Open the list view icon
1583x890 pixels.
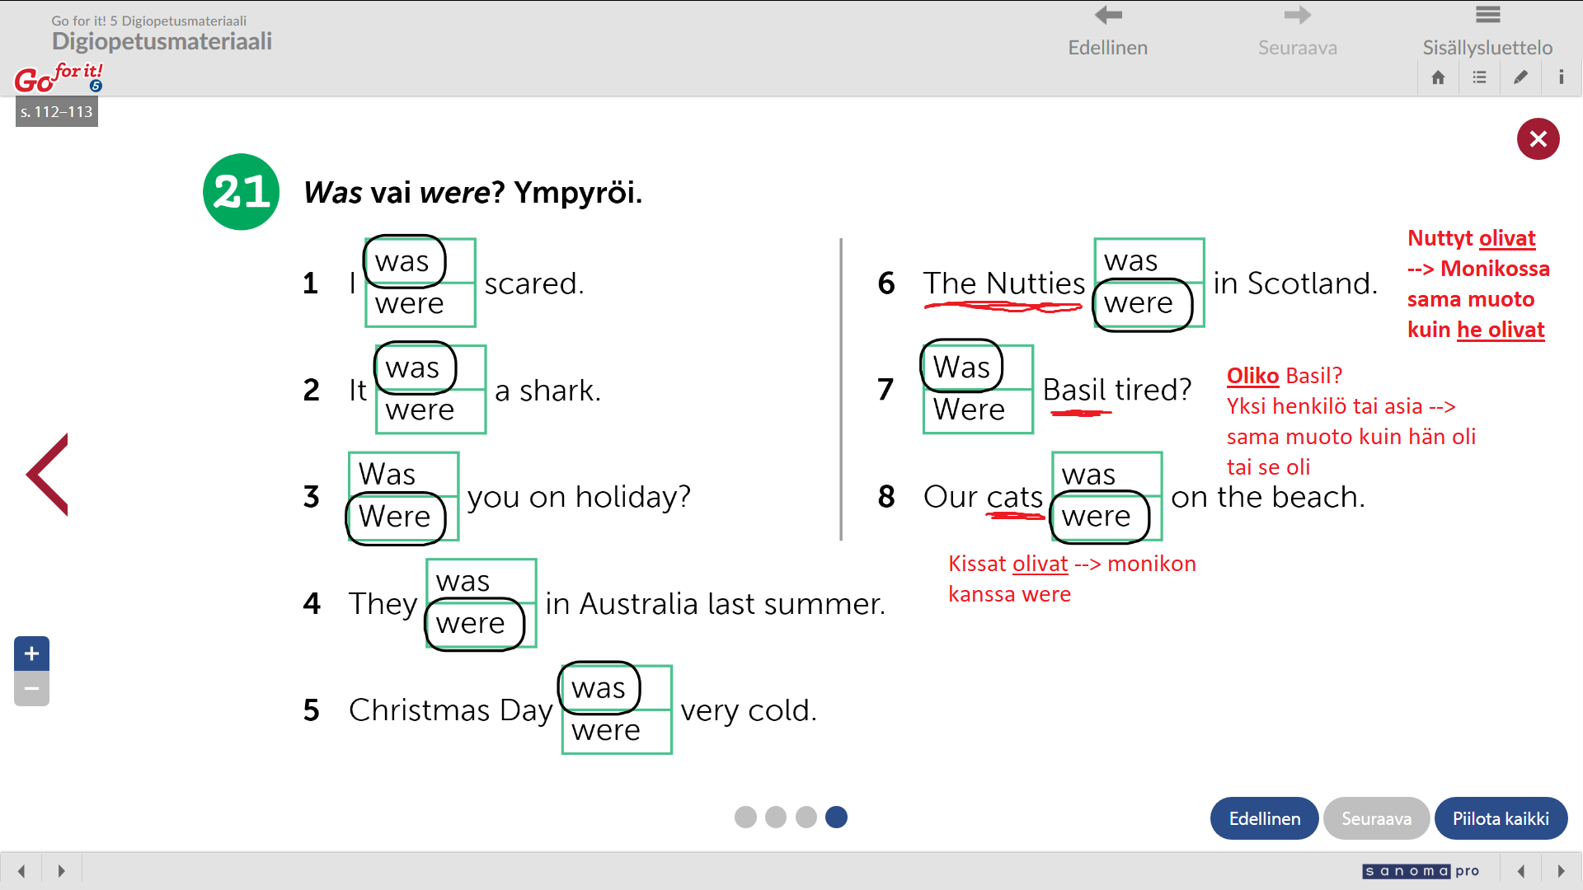[1479, 77]
